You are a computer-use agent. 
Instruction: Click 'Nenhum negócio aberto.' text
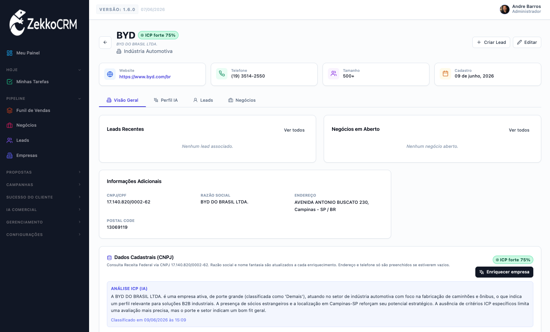[432, 146]
